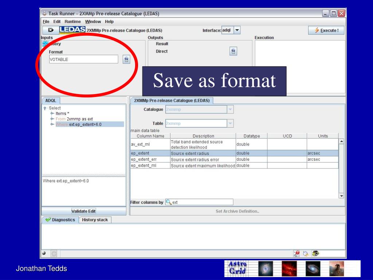Click the Java icon in the title bar

click(44, 13)
